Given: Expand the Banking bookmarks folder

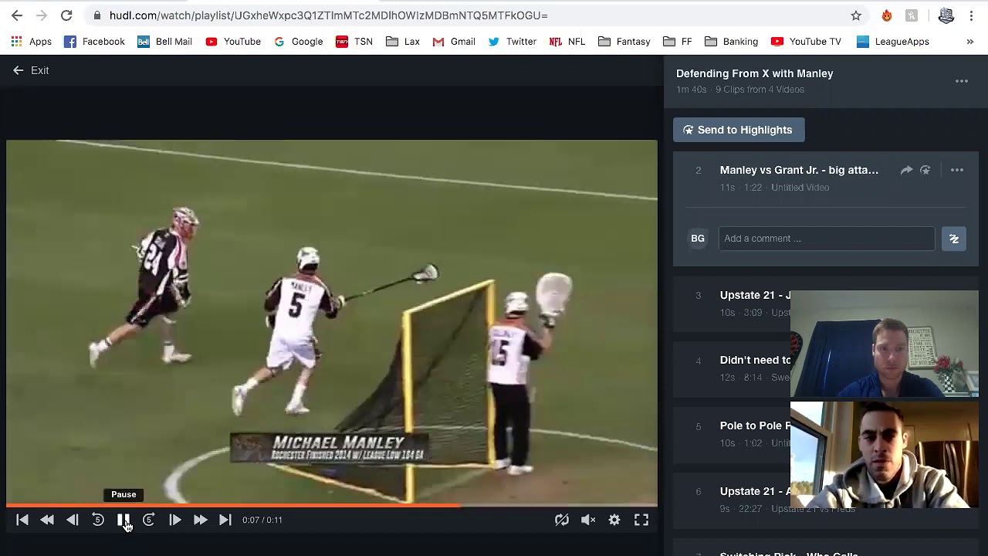Looking at the screenshot, I should [732, 42].
